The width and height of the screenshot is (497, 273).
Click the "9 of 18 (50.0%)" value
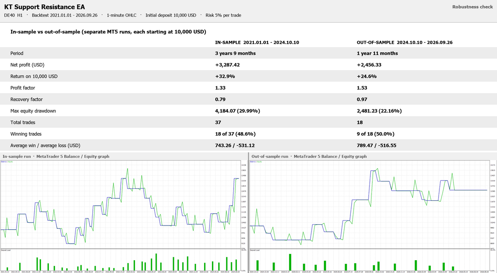coord(376,134)
